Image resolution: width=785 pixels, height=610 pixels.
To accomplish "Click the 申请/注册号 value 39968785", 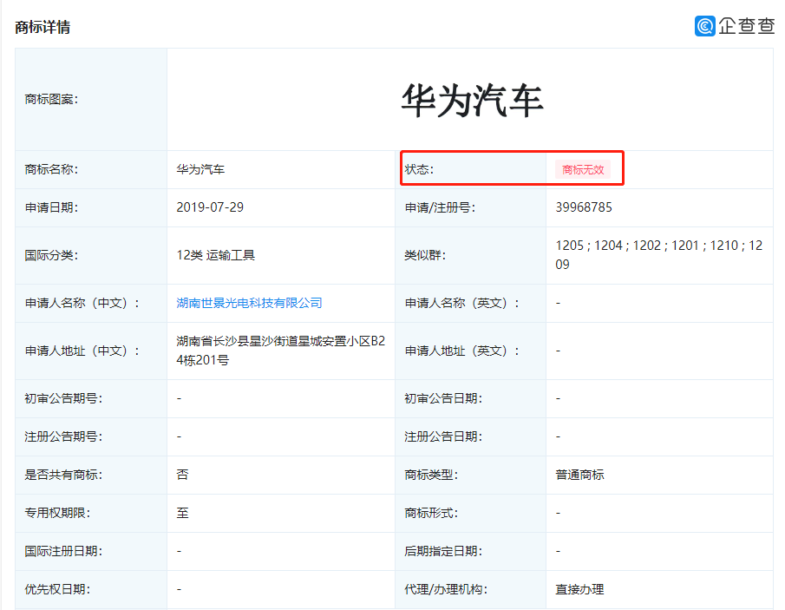I will click(x=583, y=208).
